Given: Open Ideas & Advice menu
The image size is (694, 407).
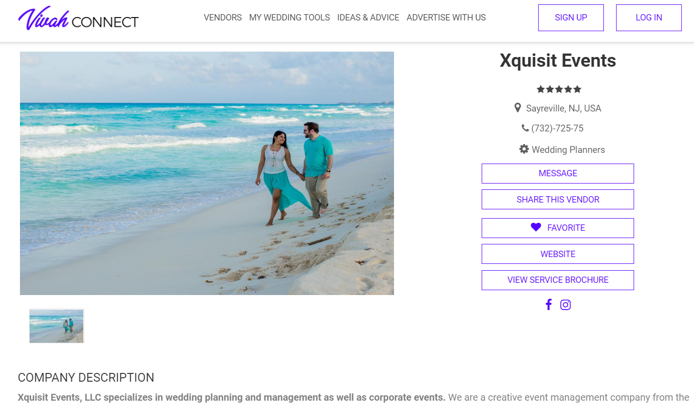Looking at the screenshot, I should coord(368,18).
